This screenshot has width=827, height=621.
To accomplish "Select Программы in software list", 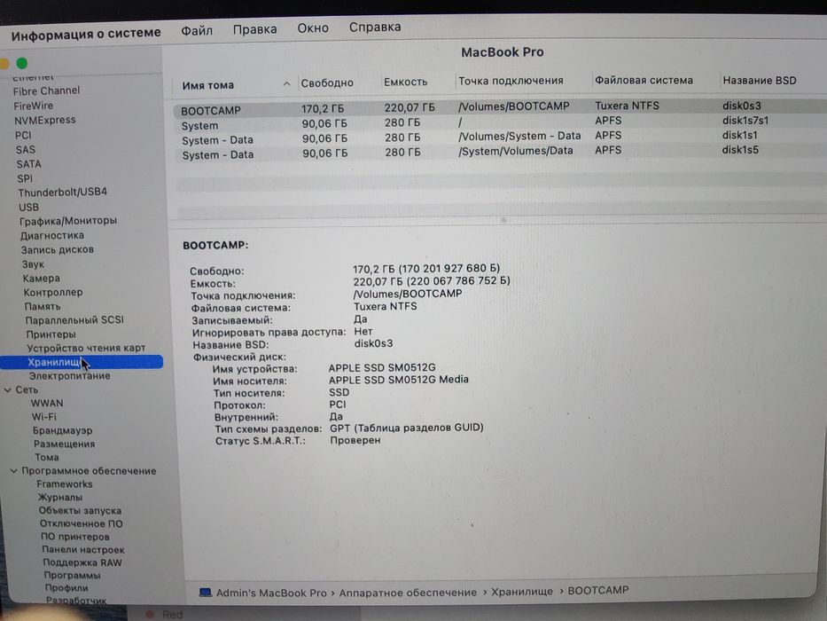I will (x=72, y=576).
